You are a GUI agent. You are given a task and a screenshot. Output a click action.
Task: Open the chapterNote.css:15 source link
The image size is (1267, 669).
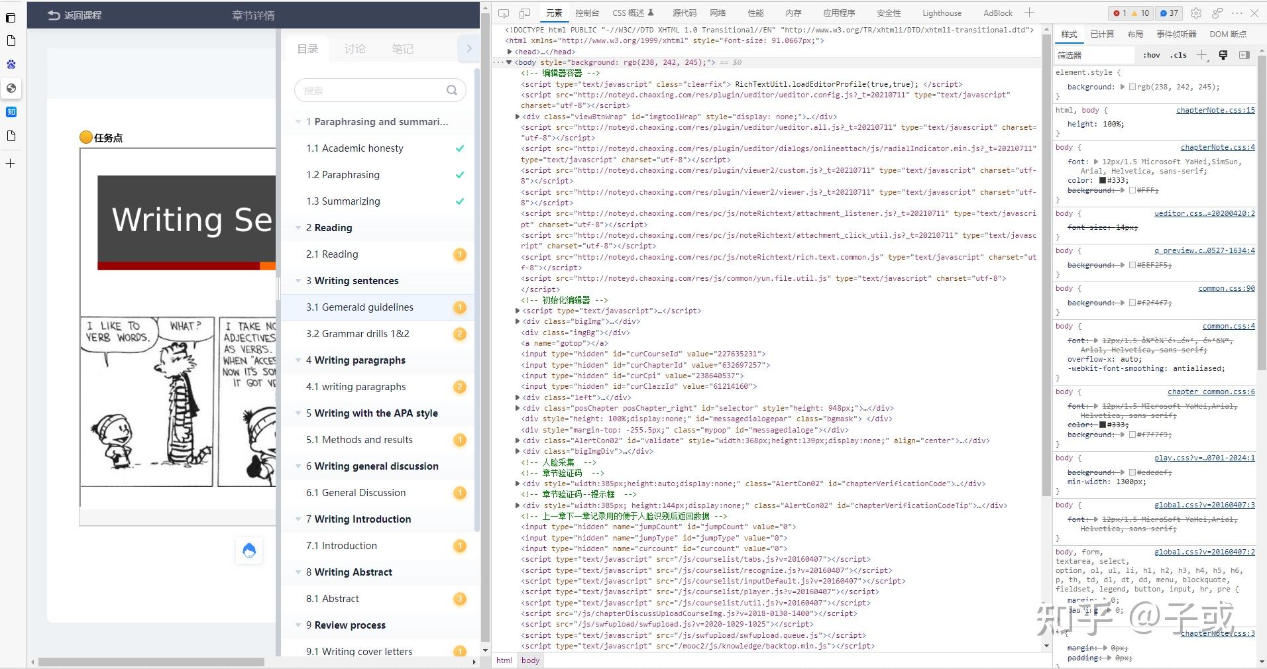pyautogui.click(x=1215, y=110)
